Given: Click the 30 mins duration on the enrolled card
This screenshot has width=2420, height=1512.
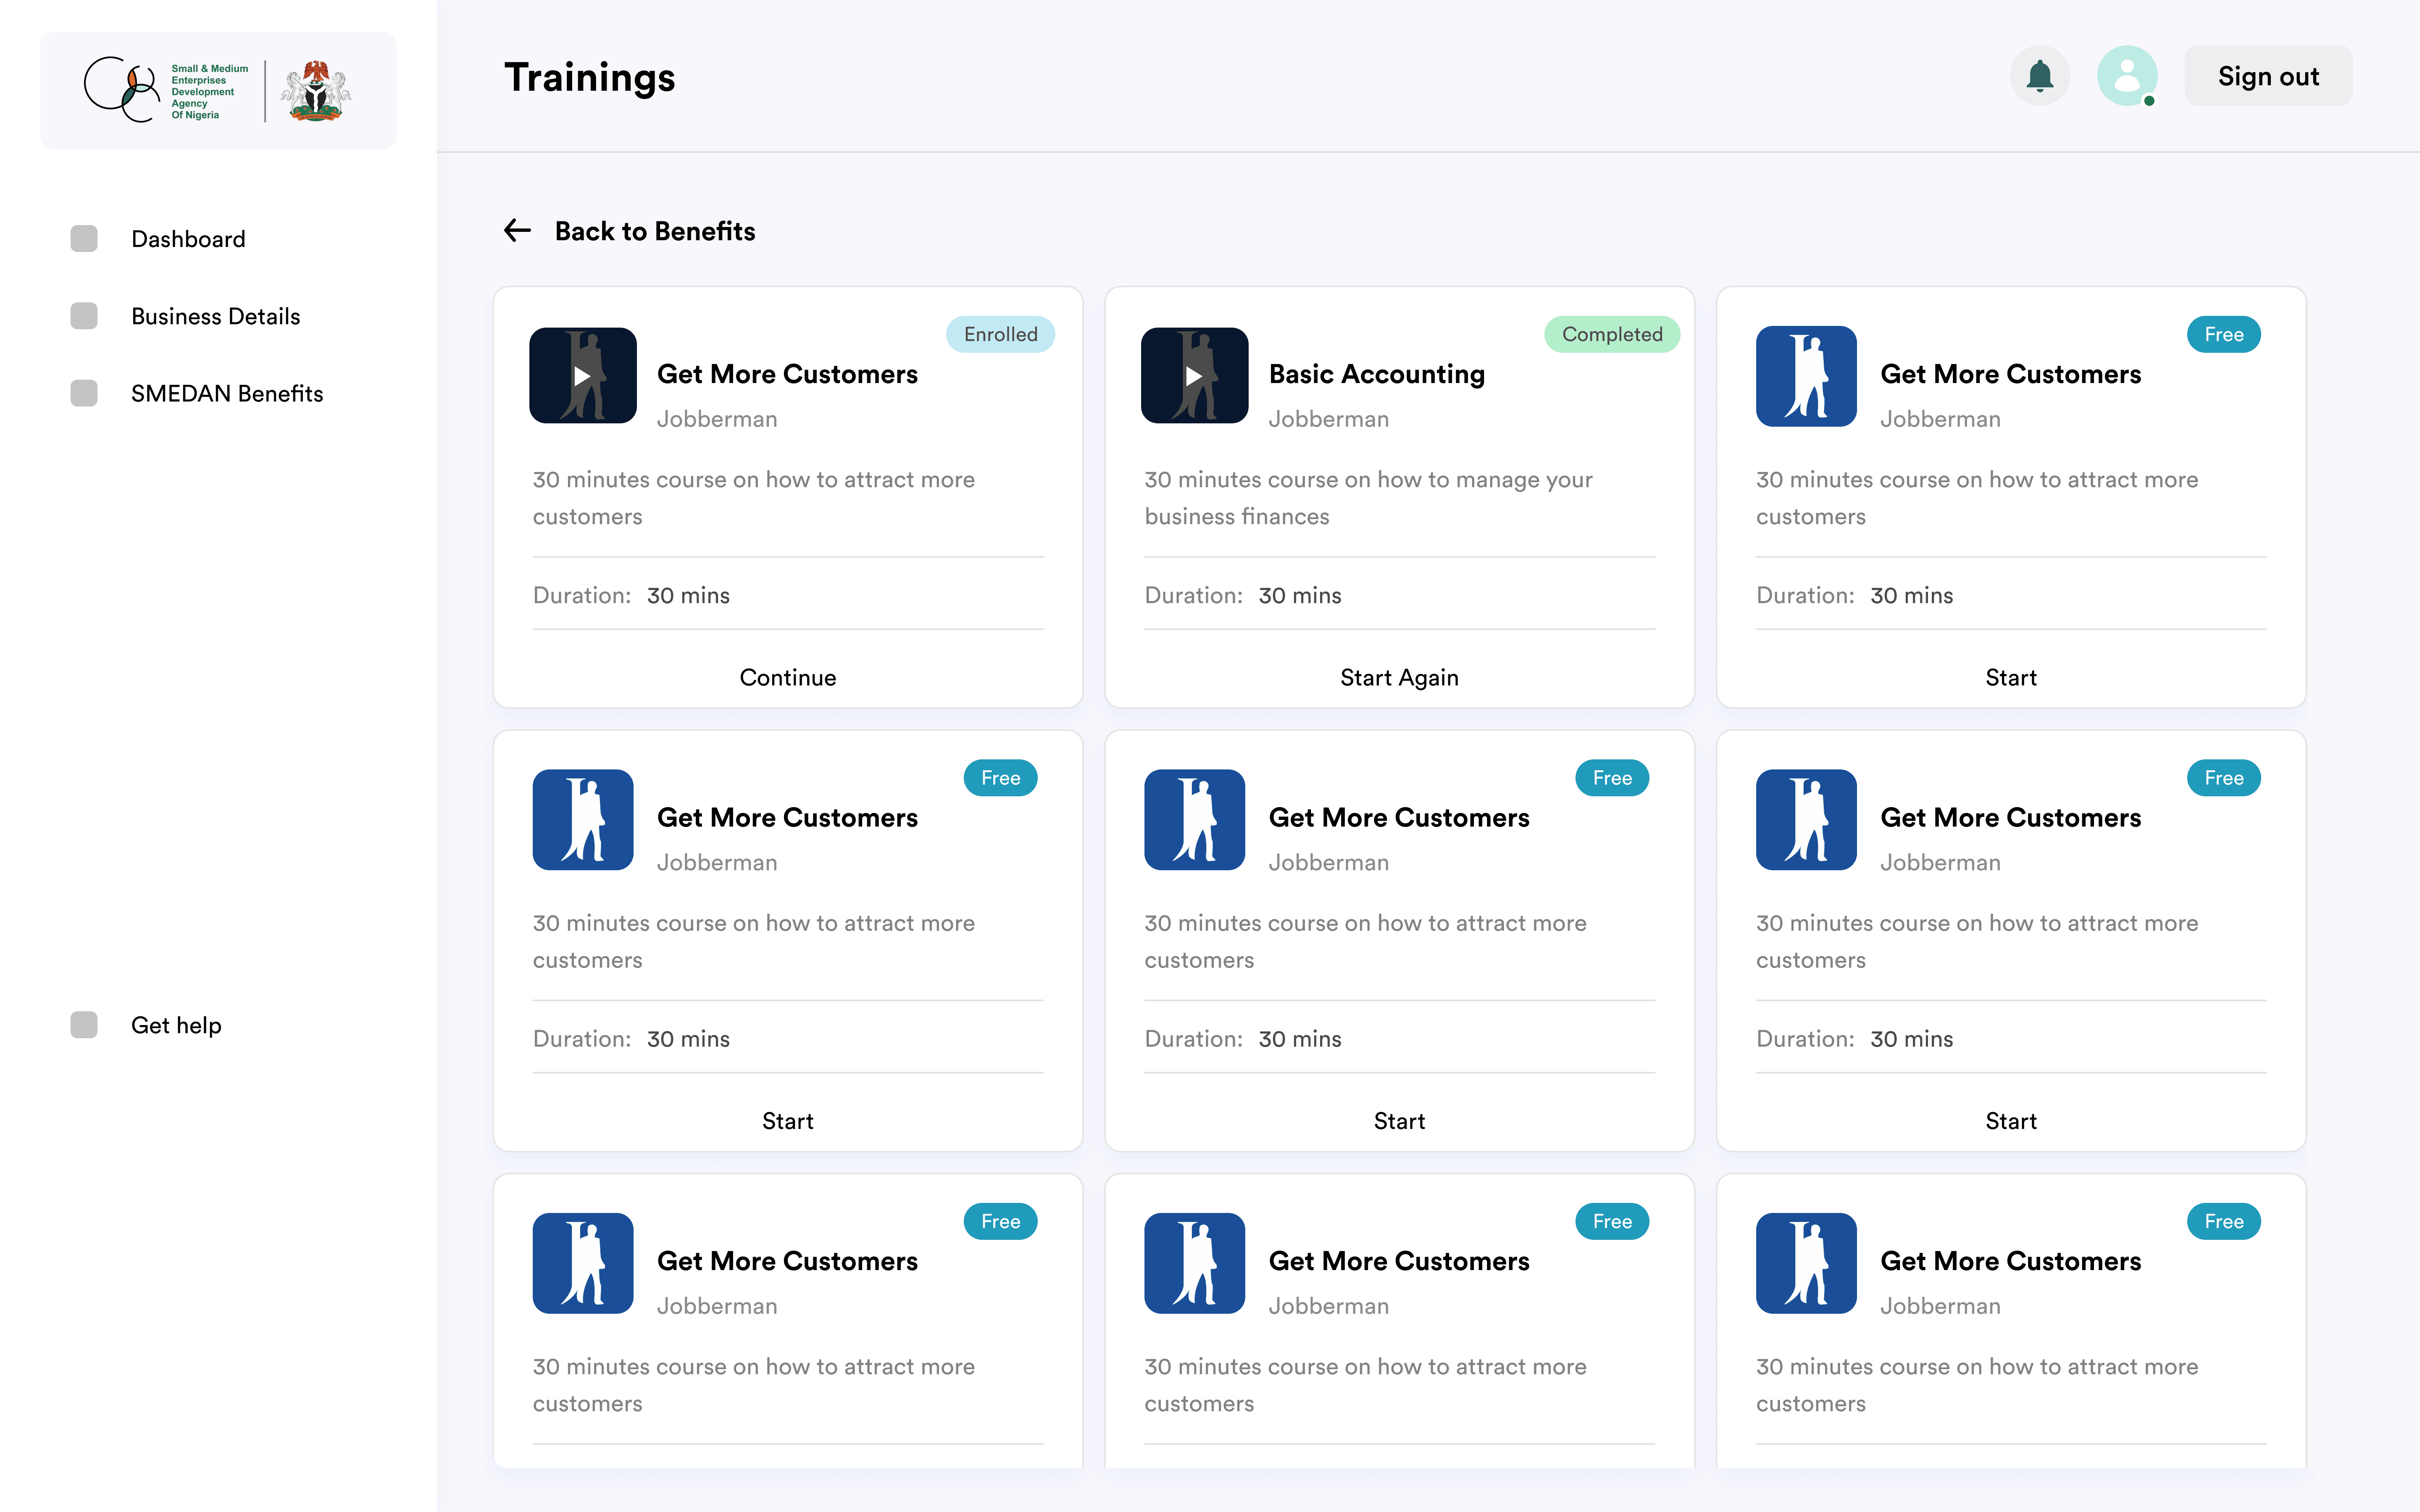Looking at the screenshot, I should tap(688, 595).
